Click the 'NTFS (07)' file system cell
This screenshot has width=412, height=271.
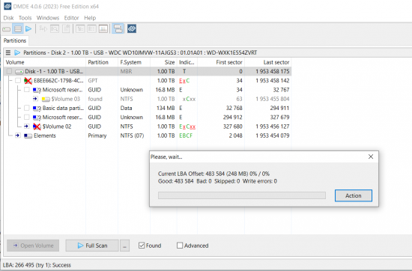[x=132, y=135]
